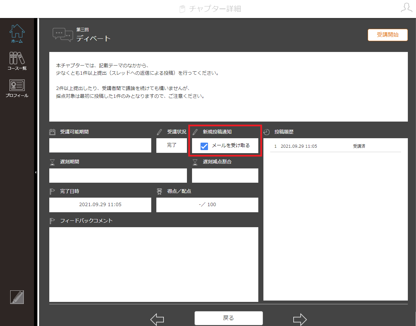This screenshot has height=326, width=416.
Task: Click the ディベート chapter heading
Action: 93,38
